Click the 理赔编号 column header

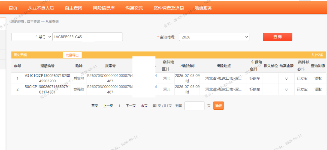47,66
